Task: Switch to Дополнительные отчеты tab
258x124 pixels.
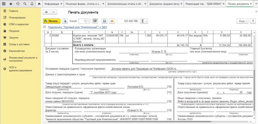Action: pos(125,4)
